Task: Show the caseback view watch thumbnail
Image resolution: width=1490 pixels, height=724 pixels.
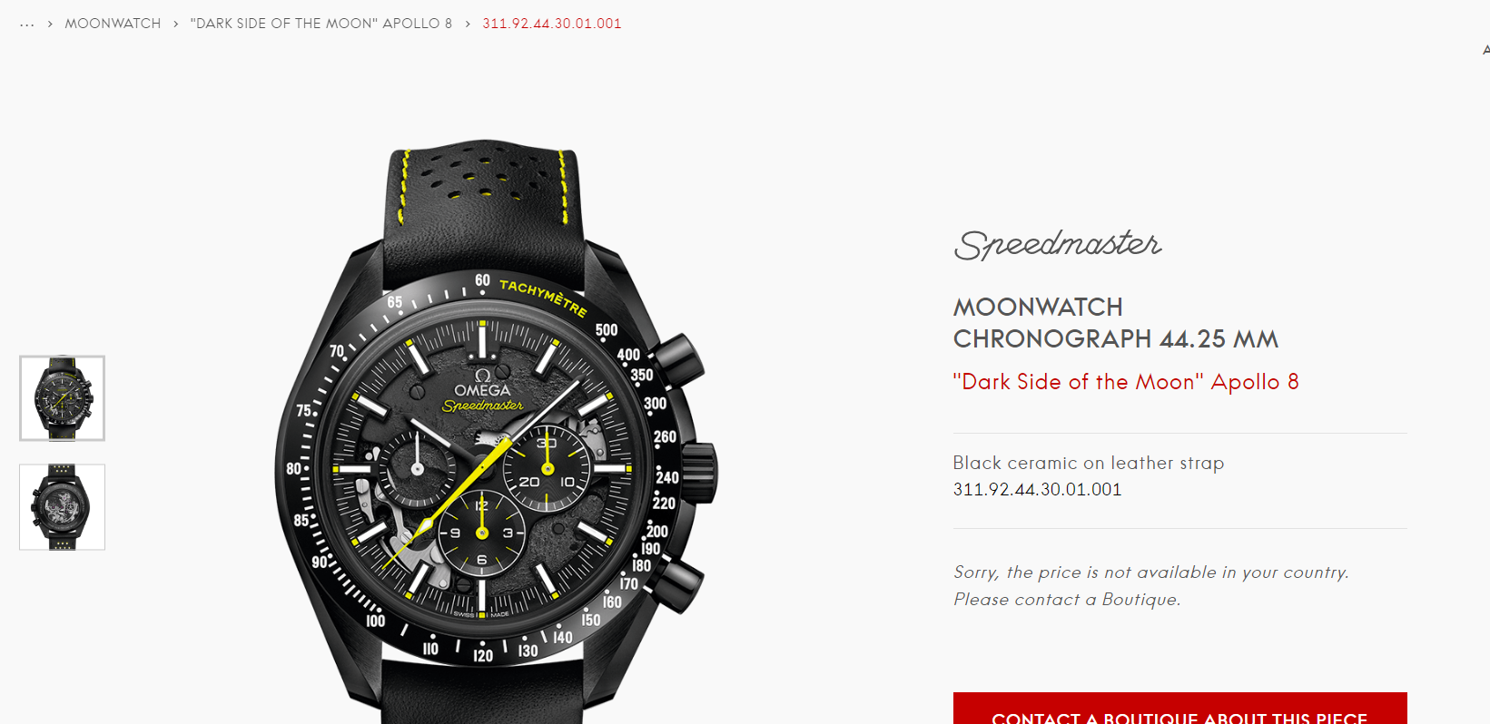Action: coord(63,507)
